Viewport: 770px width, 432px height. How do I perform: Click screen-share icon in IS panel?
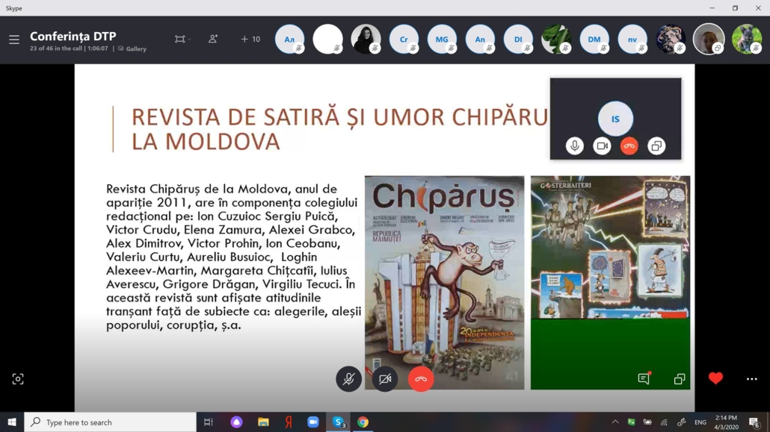click(656, 146)
